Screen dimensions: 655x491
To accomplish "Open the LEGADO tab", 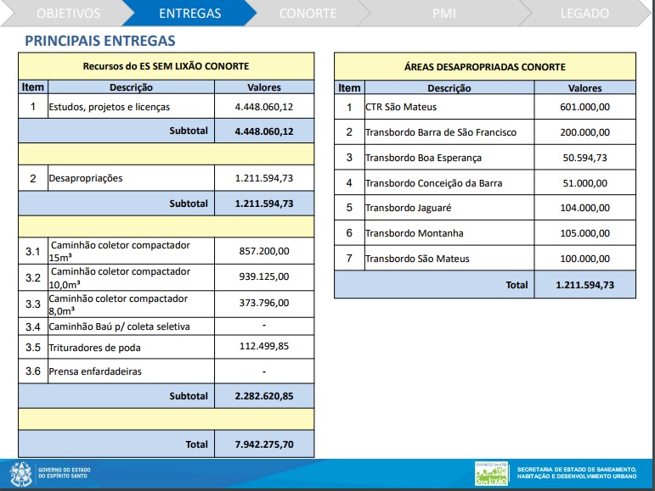I will coord(584,14).
